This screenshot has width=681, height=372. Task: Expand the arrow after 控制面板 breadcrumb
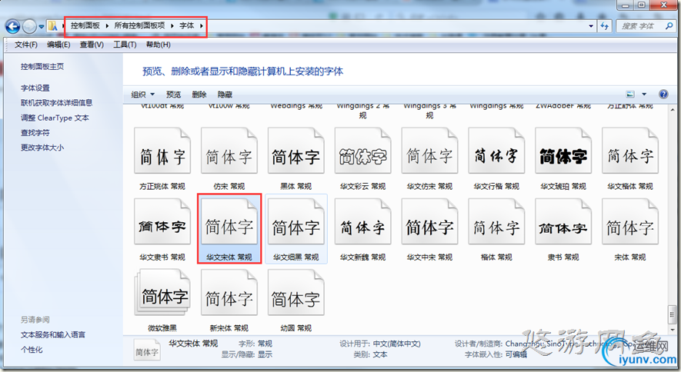click(x=107, y=25)
